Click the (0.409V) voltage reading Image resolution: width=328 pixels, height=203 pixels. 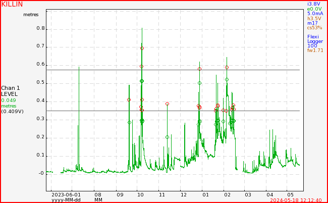pos(12,112)
